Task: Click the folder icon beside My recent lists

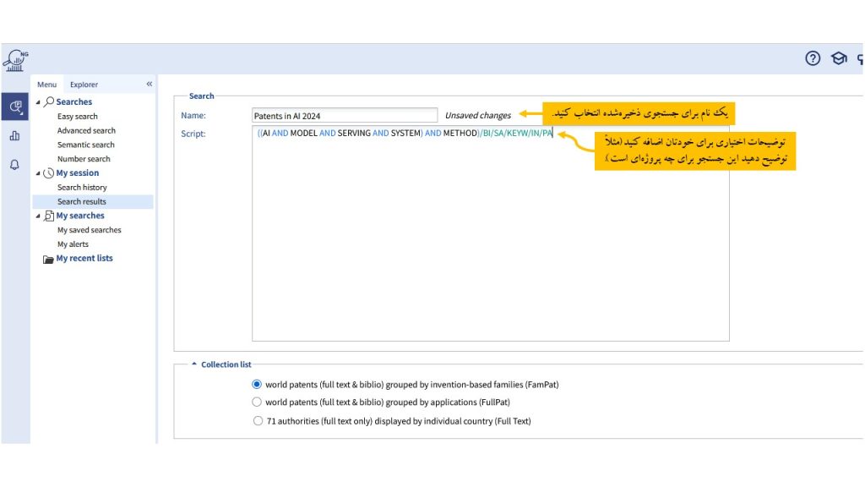Action: click(x=48, y=259)
